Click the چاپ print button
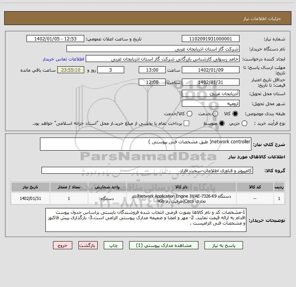296x287 pixels. pyautogui.click(x=113, y=245)
